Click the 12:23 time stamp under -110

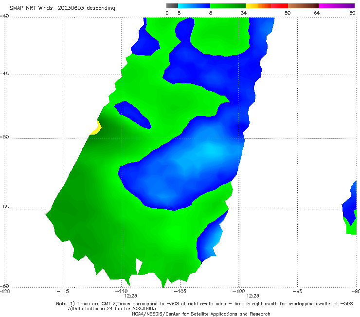[131, 296]
